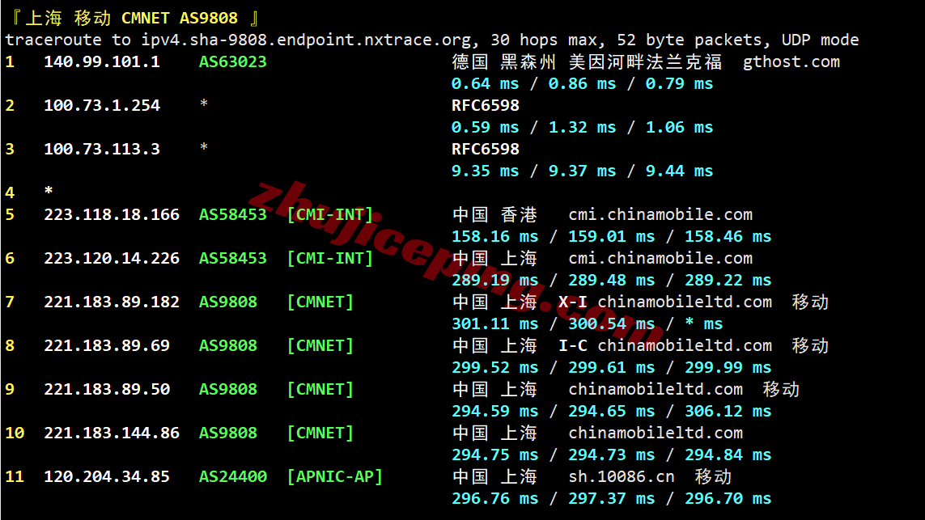The image size is (925, 520).
Task: Click [CMI-INT] tag in hop 6 row
Action: (x=330, y=258)
